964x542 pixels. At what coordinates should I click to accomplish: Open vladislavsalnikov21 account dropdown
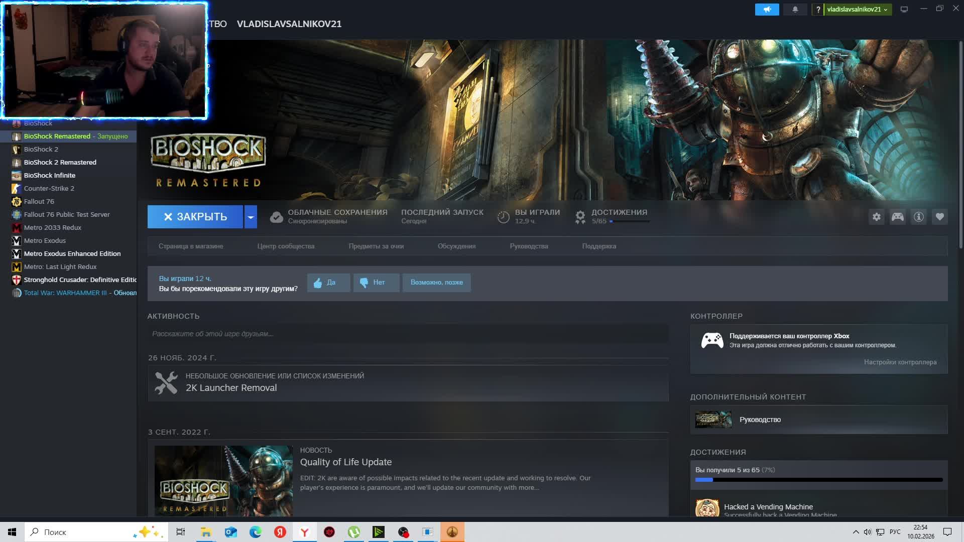click(x=857, y=10)
